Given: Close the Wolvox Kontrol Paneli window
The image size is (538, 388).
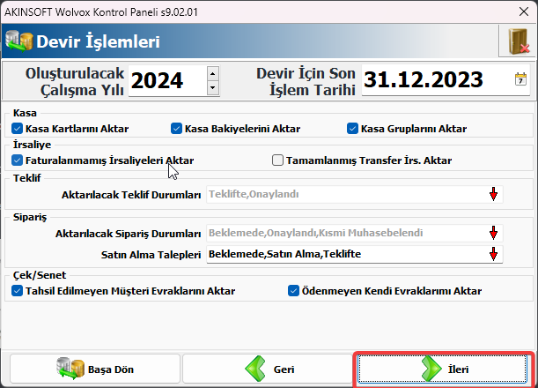Looking at the screenshot, I should click(524, 11).
